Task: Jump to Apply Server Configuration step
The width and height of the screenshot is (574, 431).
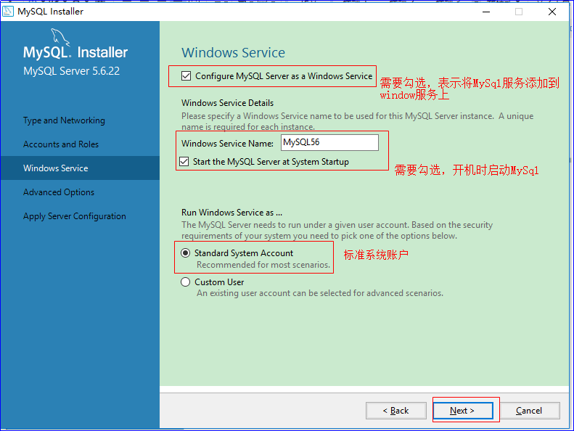Action: pyautogui.click(x=74, y=216)
